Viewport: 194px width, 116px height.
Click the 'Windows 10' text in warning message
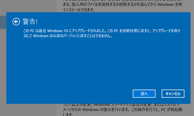[58, 31]
